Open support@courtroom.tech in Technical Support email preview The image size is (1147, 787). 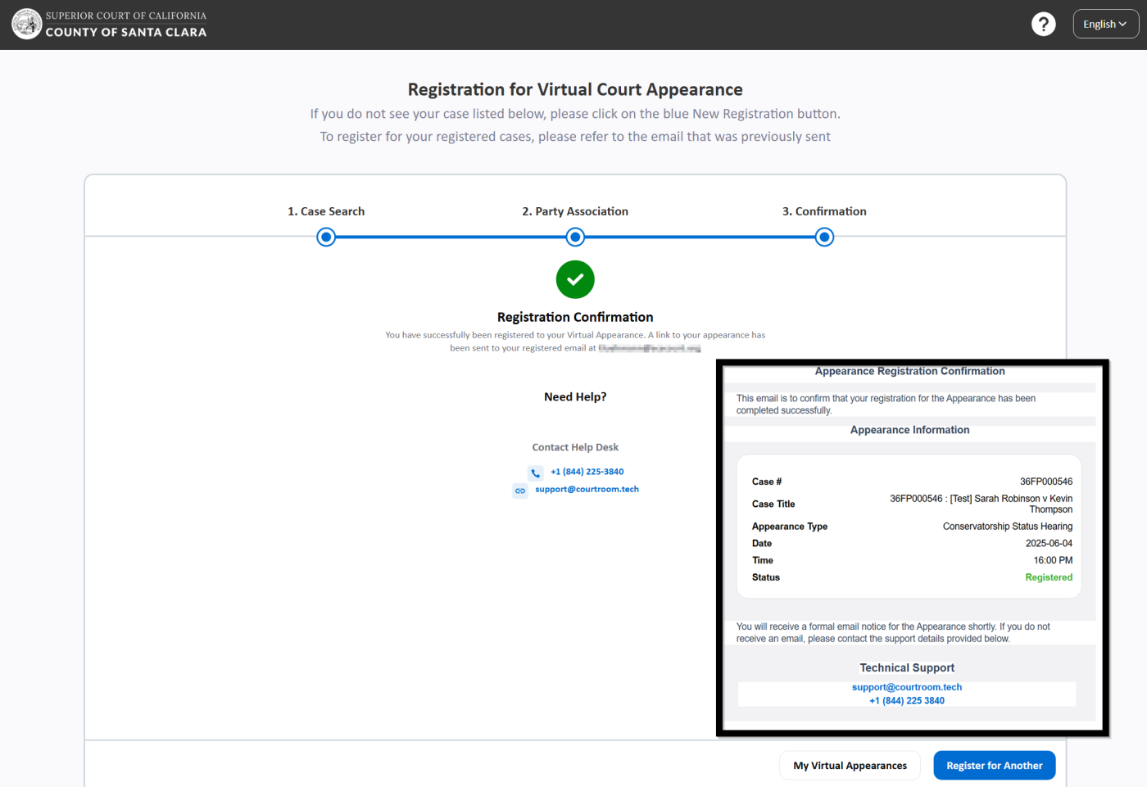tap(907, 687)
